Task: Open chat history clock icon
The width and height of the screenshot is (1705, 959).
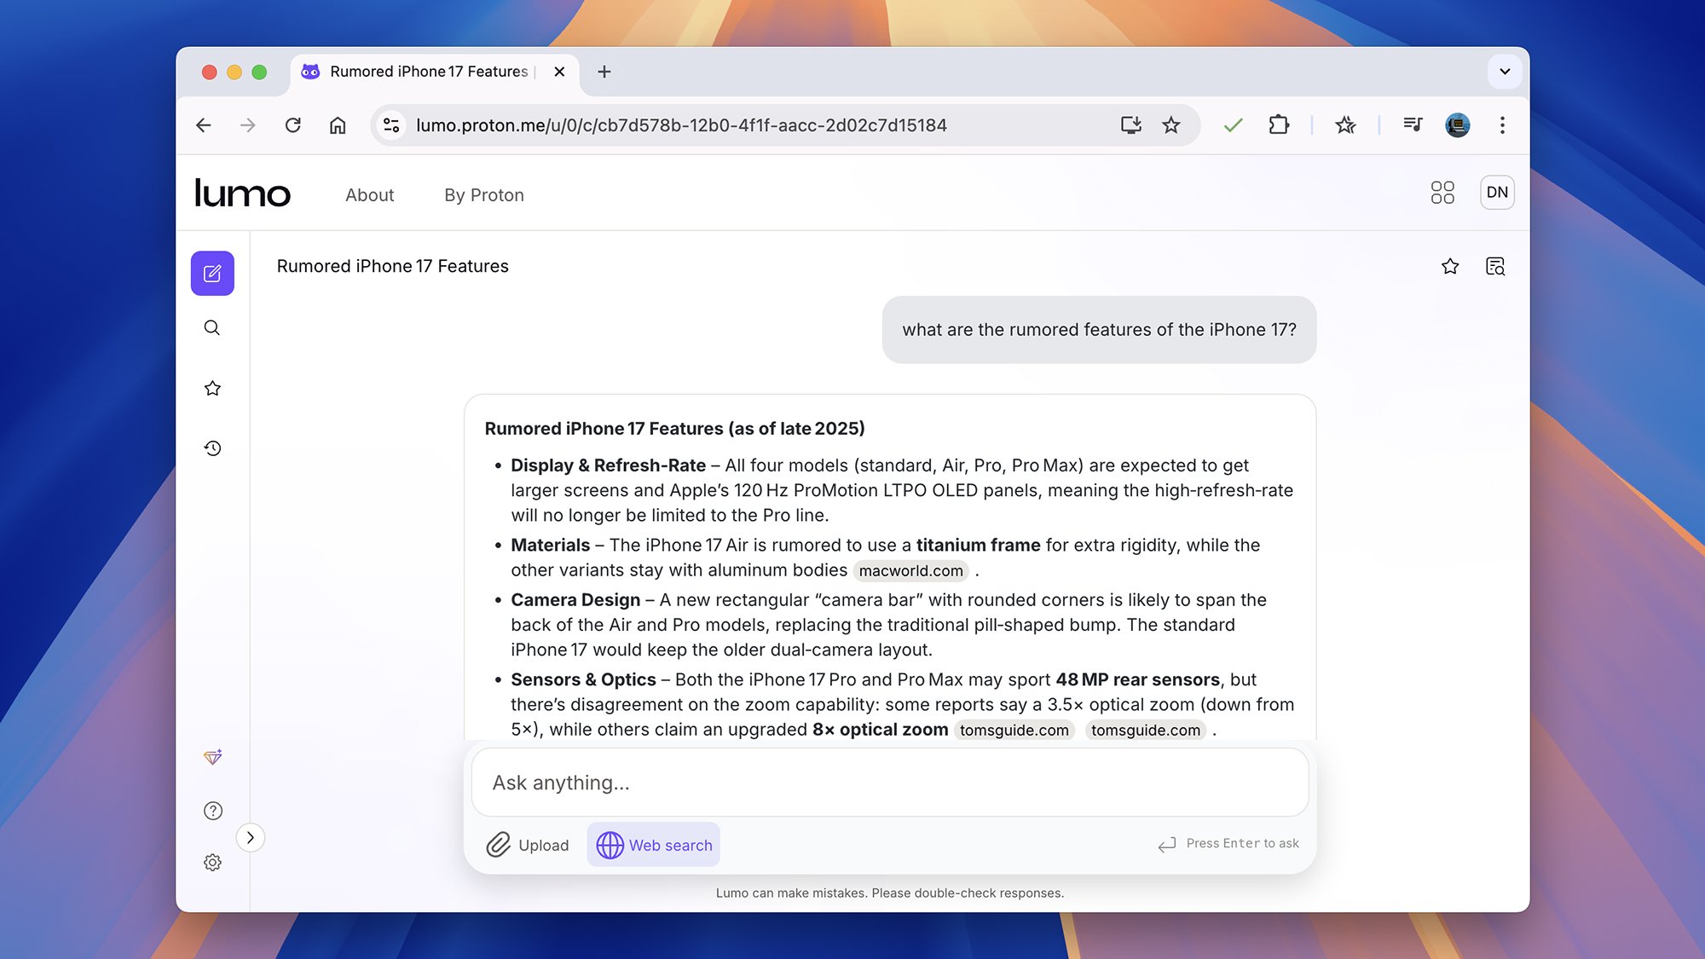Action: (x=212, y=448)
